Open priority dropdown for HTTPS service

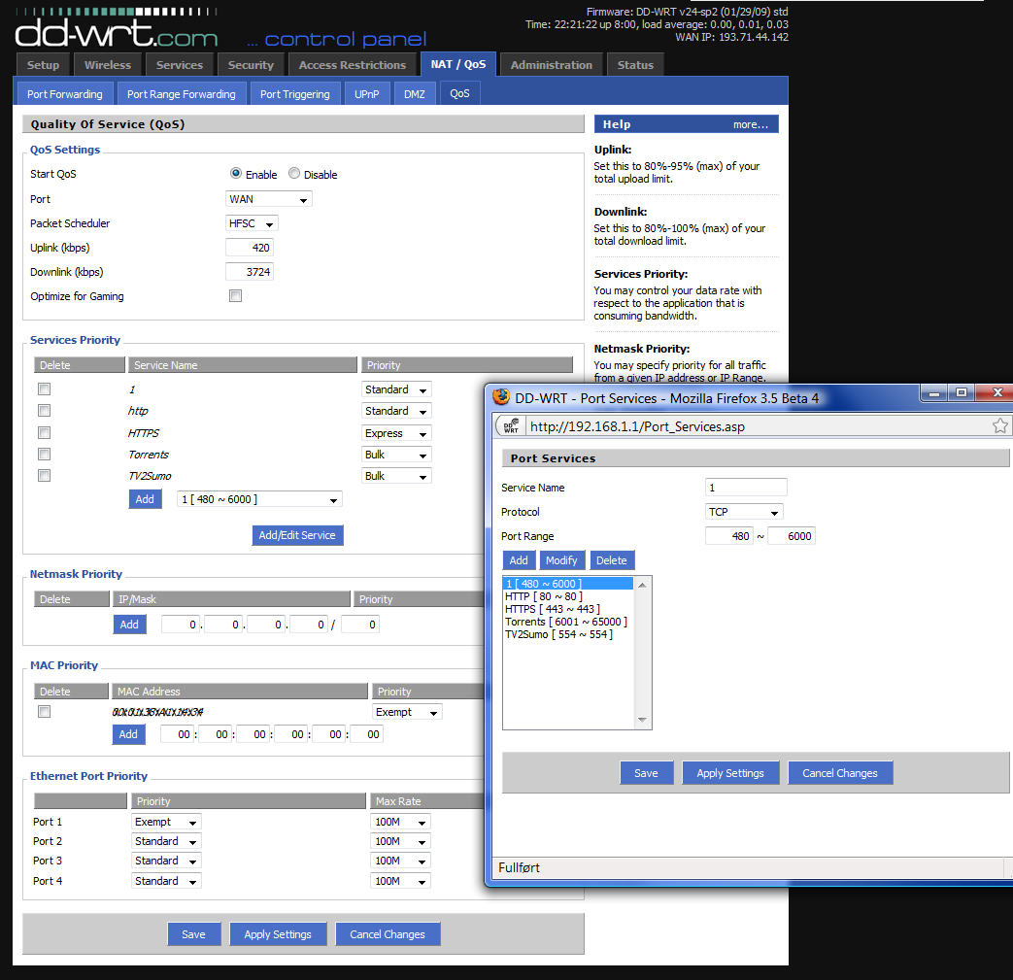coord(396,433)
